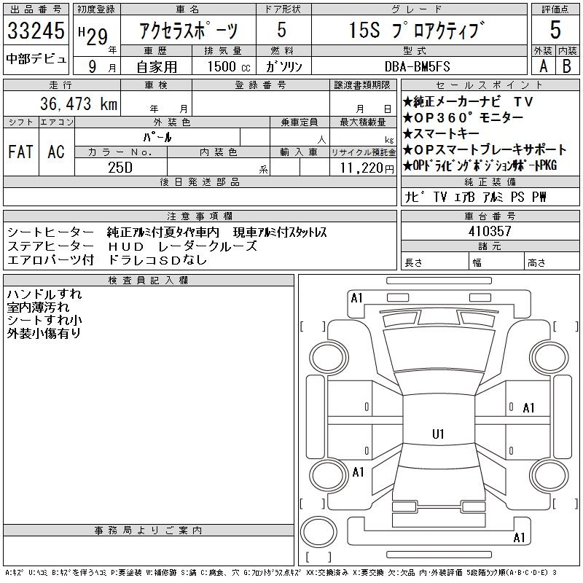The height and width of the screenshot is (583, 583).
Task: Select sales point スマートキー
Action: click(x=441, y=133)
